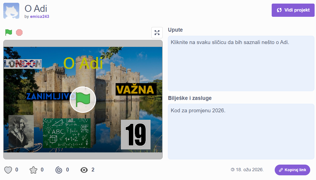Click the VAŽNA label sprite
Image resolution: width=316 pixels, height=180 pixels.
(x=136, y=89)
